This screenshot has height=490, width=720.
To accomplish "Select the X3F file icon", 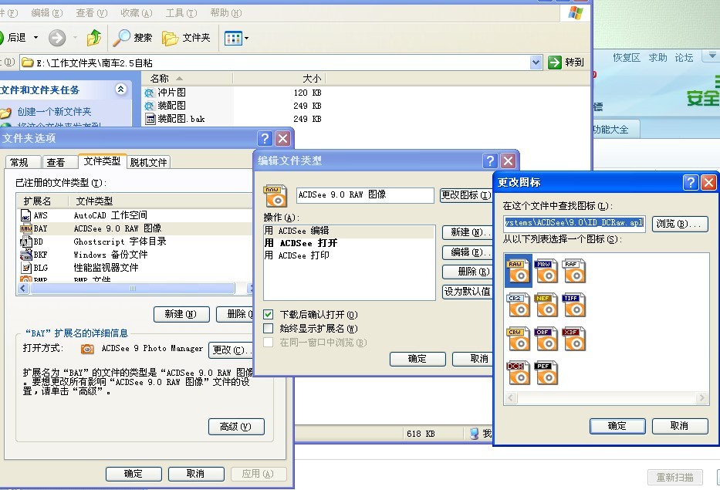I will (574, 339).
